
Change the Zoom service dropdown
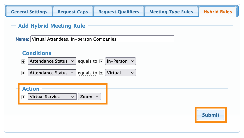pos(89,97)
